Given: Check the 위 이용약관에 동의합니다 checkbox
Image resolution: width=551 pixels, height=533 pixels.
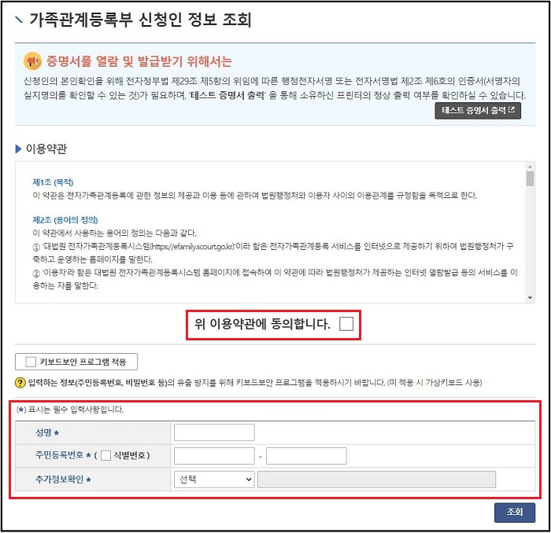Looking at the screenshot, I should click(346, 324).
